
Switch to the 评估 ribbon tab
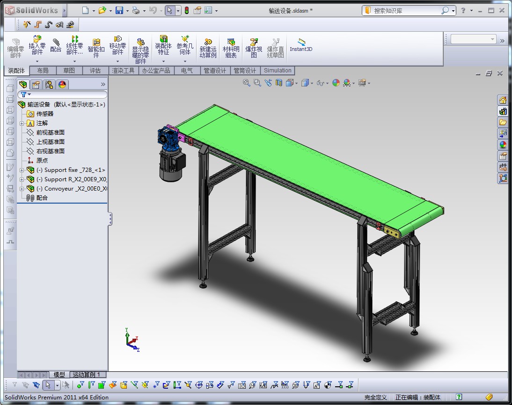[x=95, y=71]
